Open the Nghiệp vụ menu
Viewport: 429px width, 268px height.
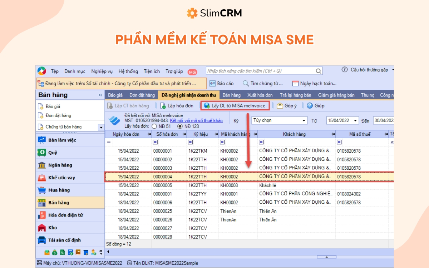click(x=102, y=71)
